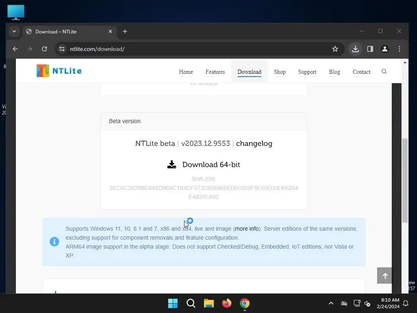Open Chrome downloads icon
This screenshot has height=313, width=417.
pos(355,49)
